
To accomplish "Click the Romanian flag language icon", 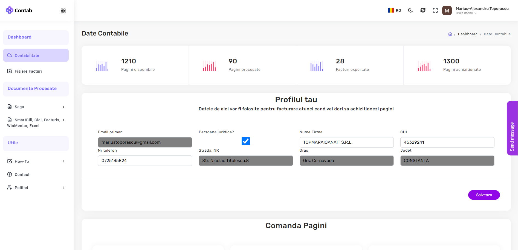I will point(391,10).
